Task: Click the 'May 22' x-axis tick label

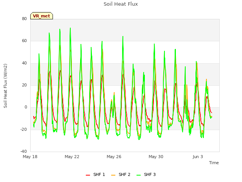Action: (x=72, y=157)
